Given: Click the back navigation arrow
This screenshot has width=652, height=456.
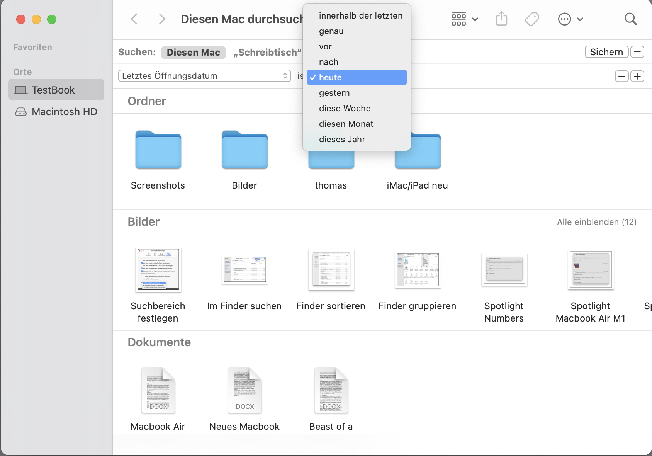Looking at the screenshot, I should (134, 19).
